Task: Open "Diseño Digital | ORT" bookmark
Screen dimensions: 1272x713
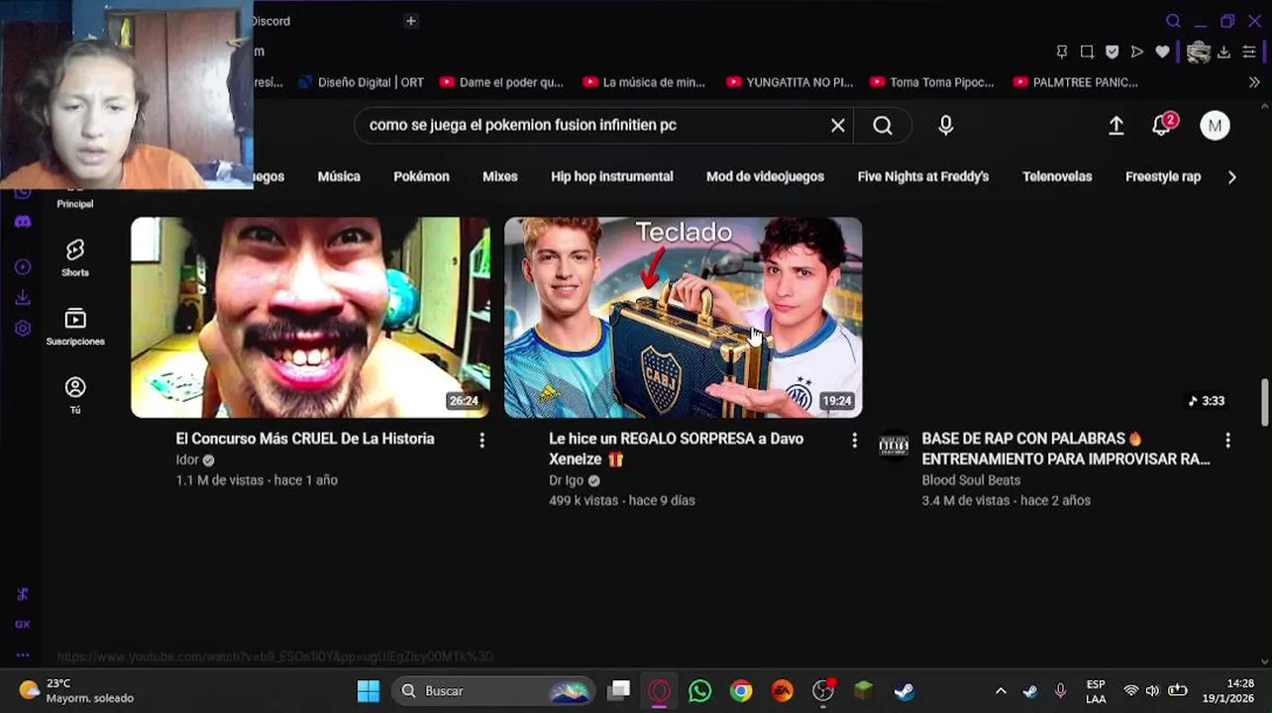Action: 361,82
